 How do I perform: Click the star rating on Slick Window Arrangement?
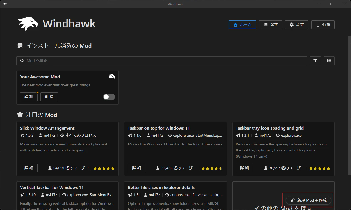pyautogui.click(x=104, y=168)
